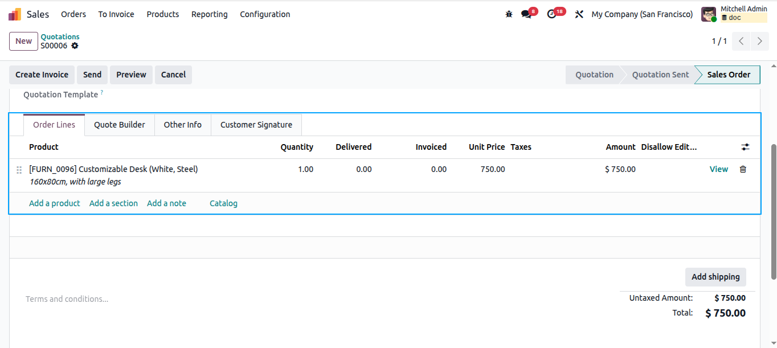Open the activities clock icon
Viewport: 777px width, 348px height.
tap(551, 14)
